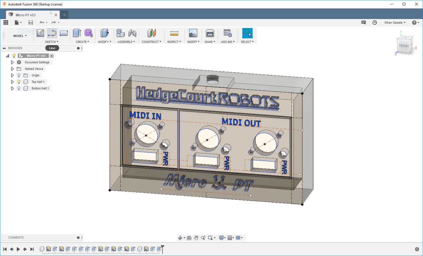Image resolution: width=423 pixels, height=256 pixels.
Task: Open timeline settings gear
Action: 417,249
